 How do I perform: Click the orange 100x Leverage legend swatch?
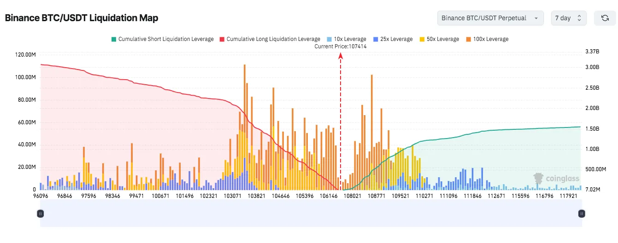pos(469,39)
